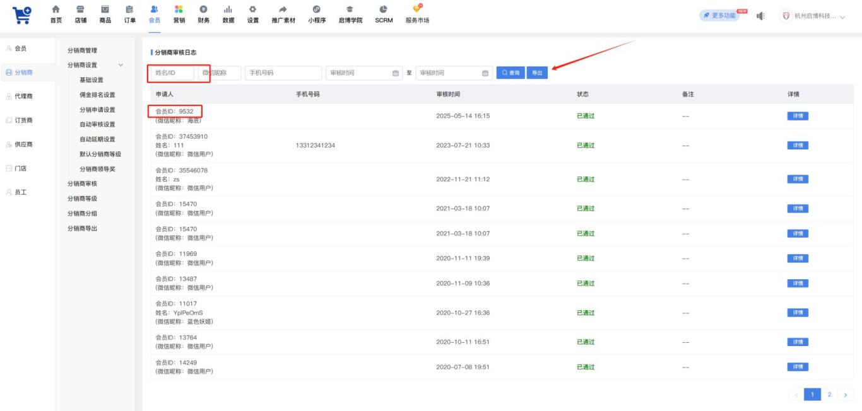Click the 导出 export button

pyautogui.click(x=536, y=73)
